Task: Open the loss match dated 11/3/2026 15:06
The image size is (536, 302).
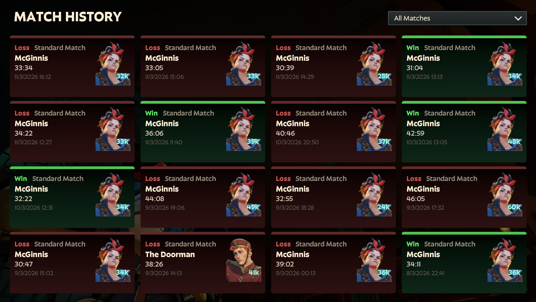Action: [x=203, y=66]
